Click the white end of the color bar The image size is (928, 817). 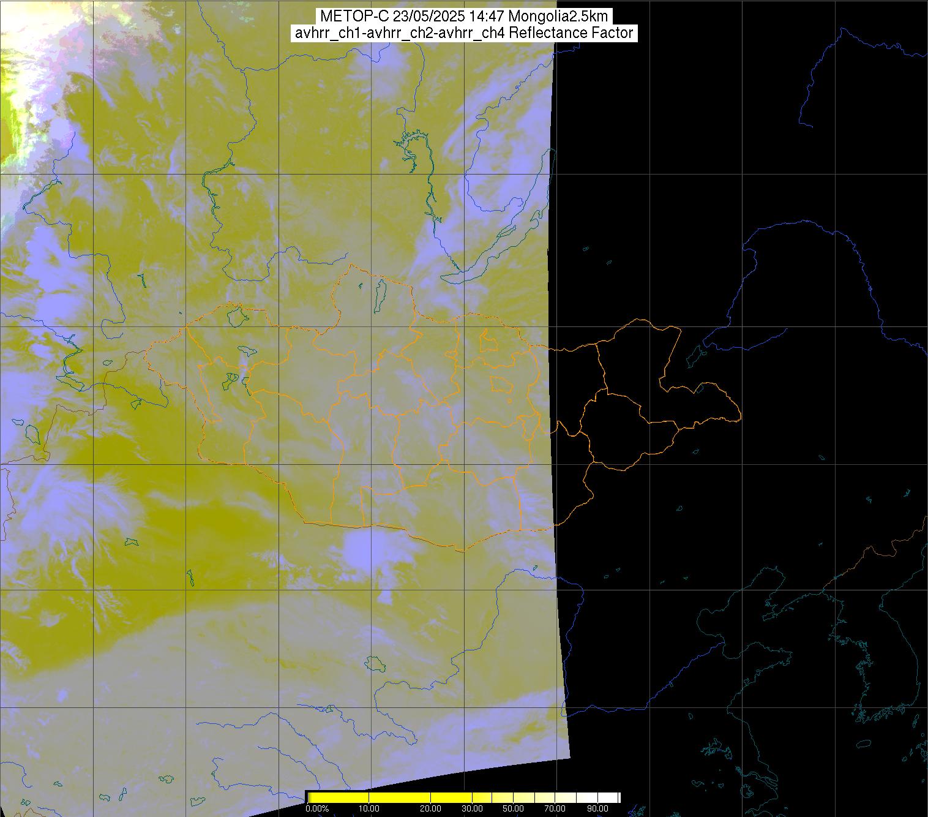tap(606, 797)
